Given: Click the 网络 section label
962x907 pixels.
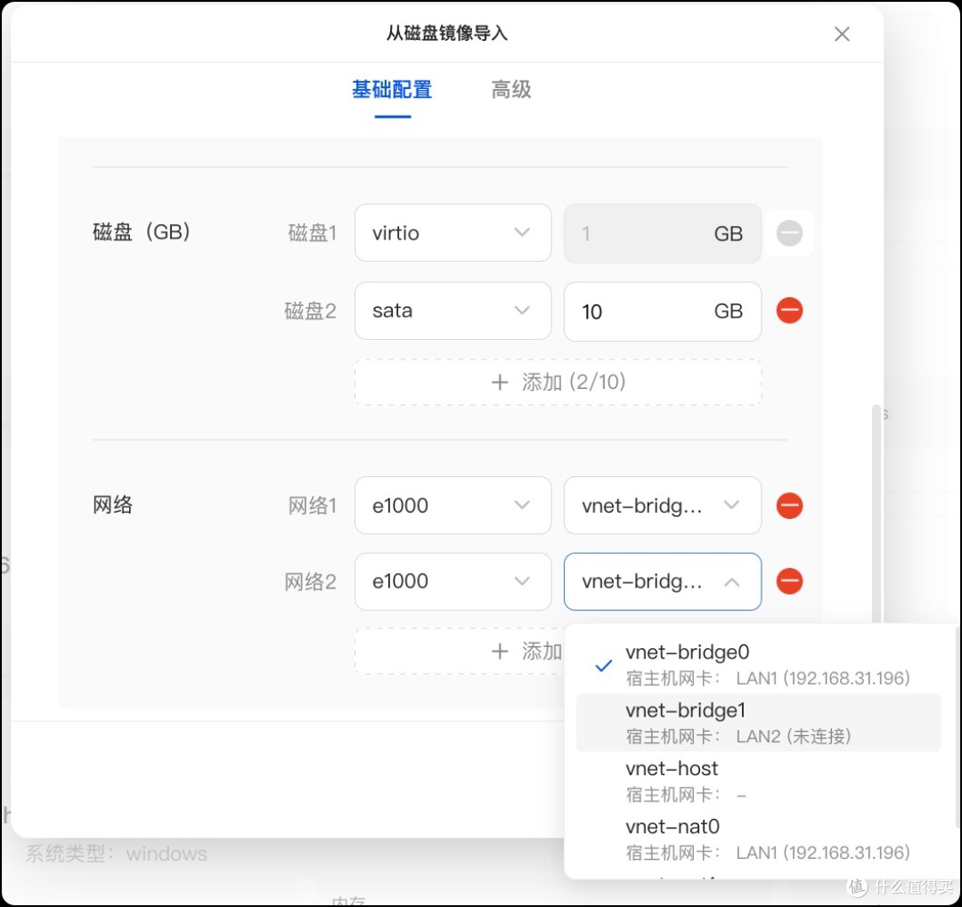Looking at the screenshot, I should (113, 505).
